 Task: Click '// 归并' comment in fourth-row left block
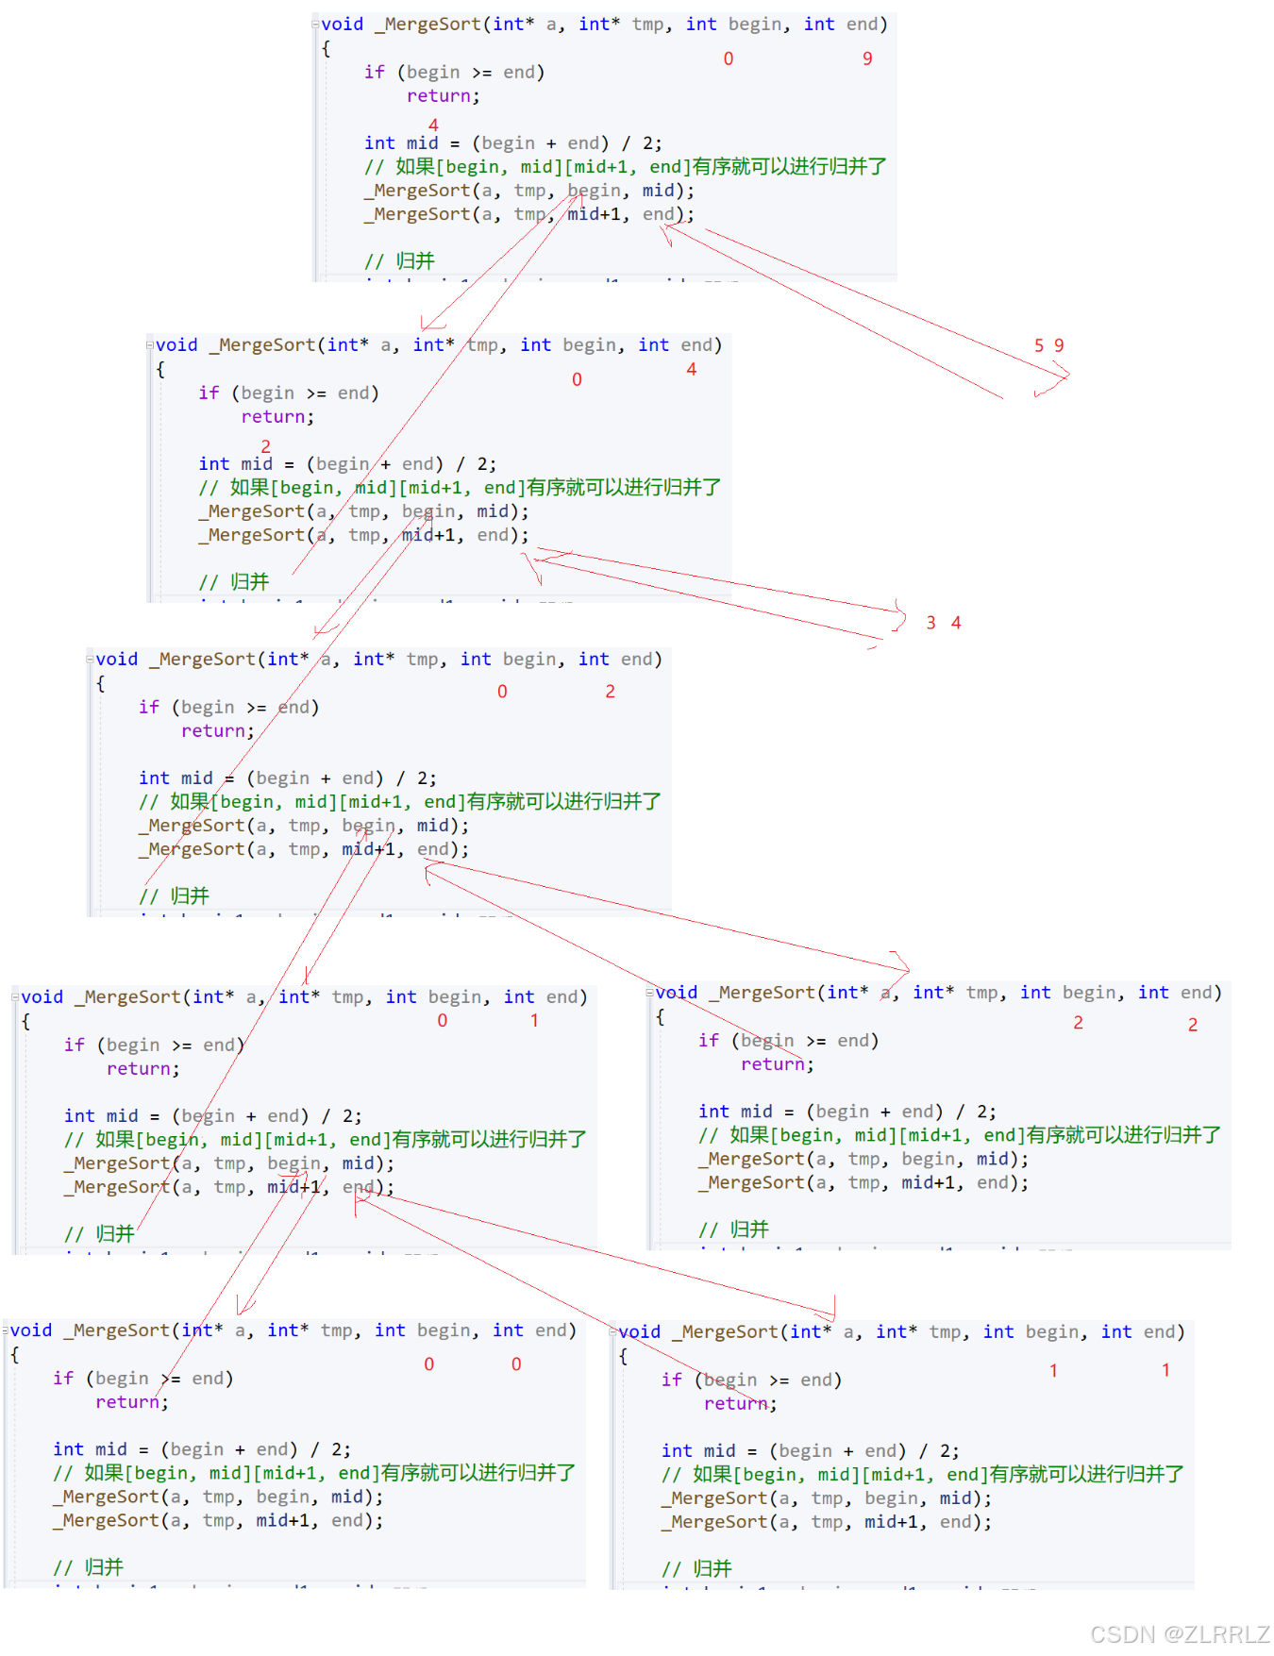pyautogui.click(x=99, y=1234)
